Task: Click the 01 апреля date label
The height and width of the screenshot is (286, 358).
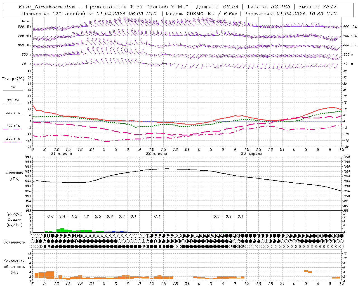Action: click(61, 154)
